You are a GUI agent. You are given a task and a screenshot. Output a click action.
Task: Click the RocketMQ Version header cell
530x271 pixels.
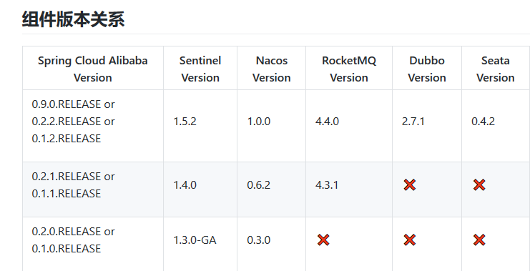349,68
